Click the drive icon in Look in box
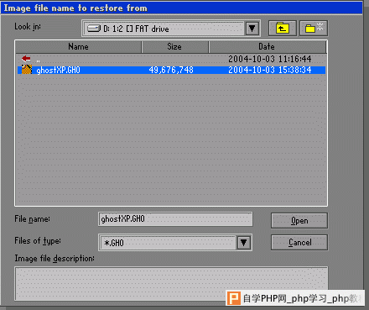The width and height of the screenshot is (369, 310). point(94,29)
